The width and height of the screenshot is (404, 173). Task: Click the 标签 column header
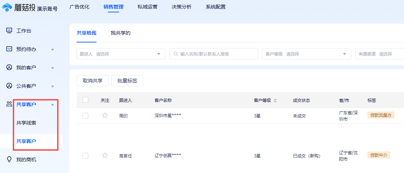coord(371,100)
